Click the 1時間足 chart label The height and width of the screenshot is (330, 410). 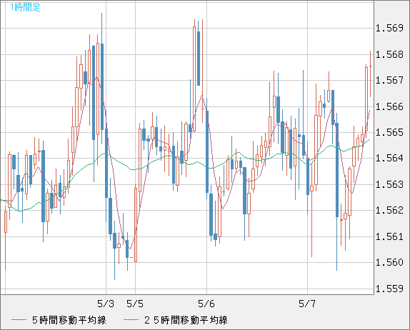(x=26, y=7)
